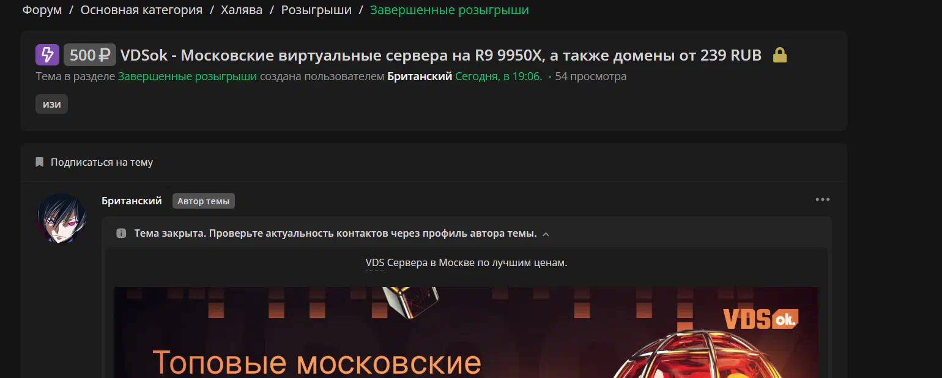The height and width of the screenshot is (378, 942).
Task: Click the info icon in closed notice
Action: click(121, 233)
